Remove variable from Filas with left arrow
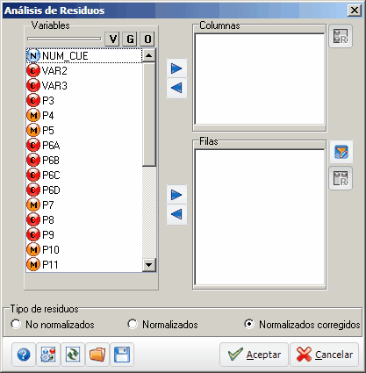366x373 pixels. pos(176,214)
